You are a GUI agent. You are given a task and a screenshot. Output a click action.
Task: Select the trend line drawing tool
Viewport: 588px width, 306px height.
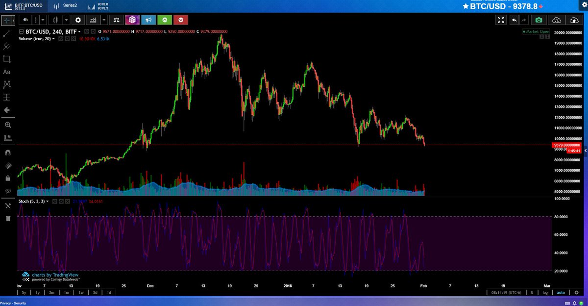[x=7, y=33]
